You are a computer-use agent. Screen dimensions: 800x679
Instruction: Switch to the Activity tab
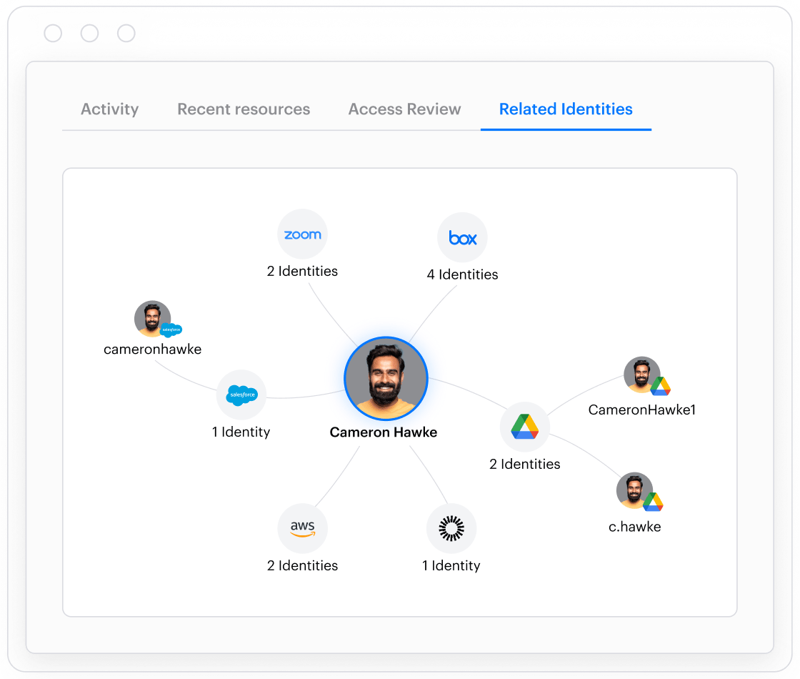tap(109, 109)
